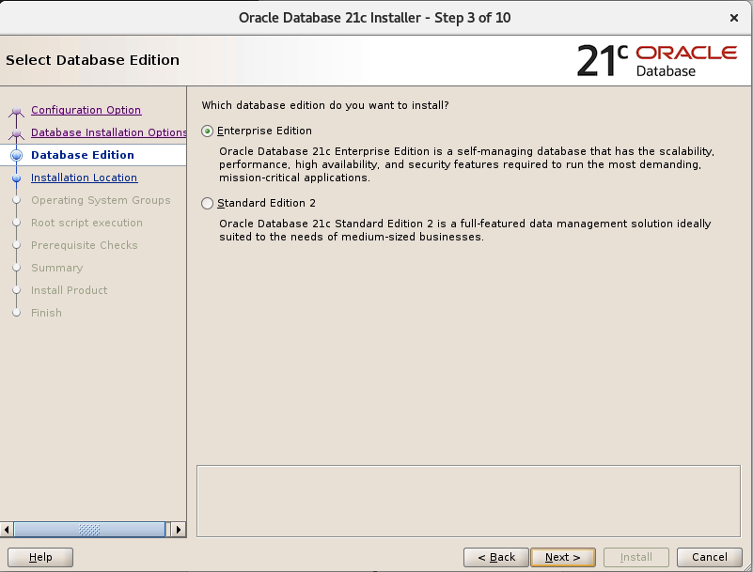Image resolution: width=753 pixels, height=572 pixels.
Task: Open the Database Installation Options link
Action: tap(108, 131)
